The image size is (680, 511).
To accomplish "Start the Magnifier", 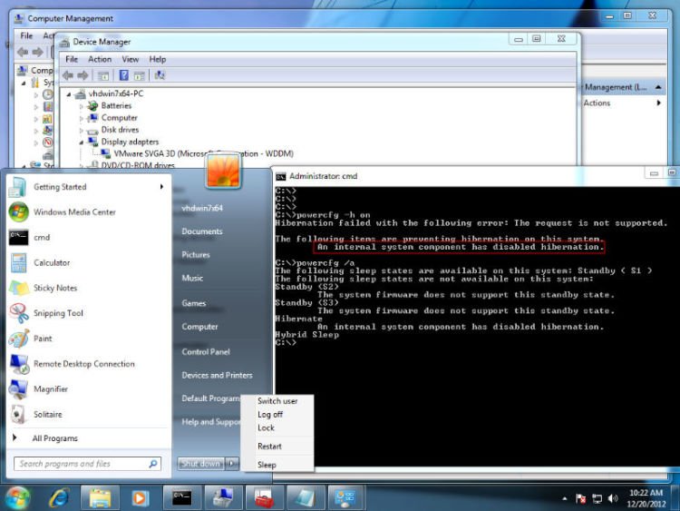I will pyautogui.click(x=85, y=389).
